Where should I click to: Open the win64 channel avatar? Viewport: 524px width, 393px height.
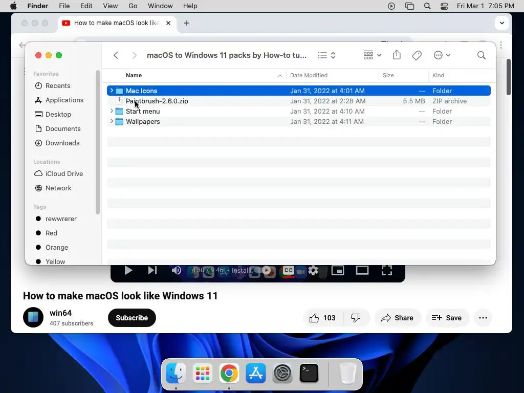pyautogui.click(x=33, y=317)
